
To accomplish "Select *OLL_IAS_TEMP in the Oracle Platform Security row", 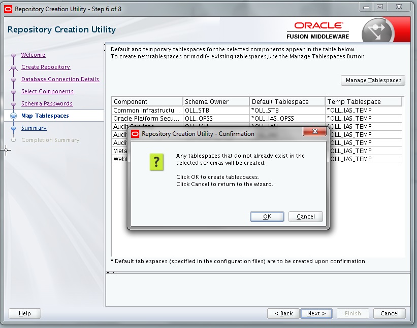I will pyautogui.click(x=363, y=118).
